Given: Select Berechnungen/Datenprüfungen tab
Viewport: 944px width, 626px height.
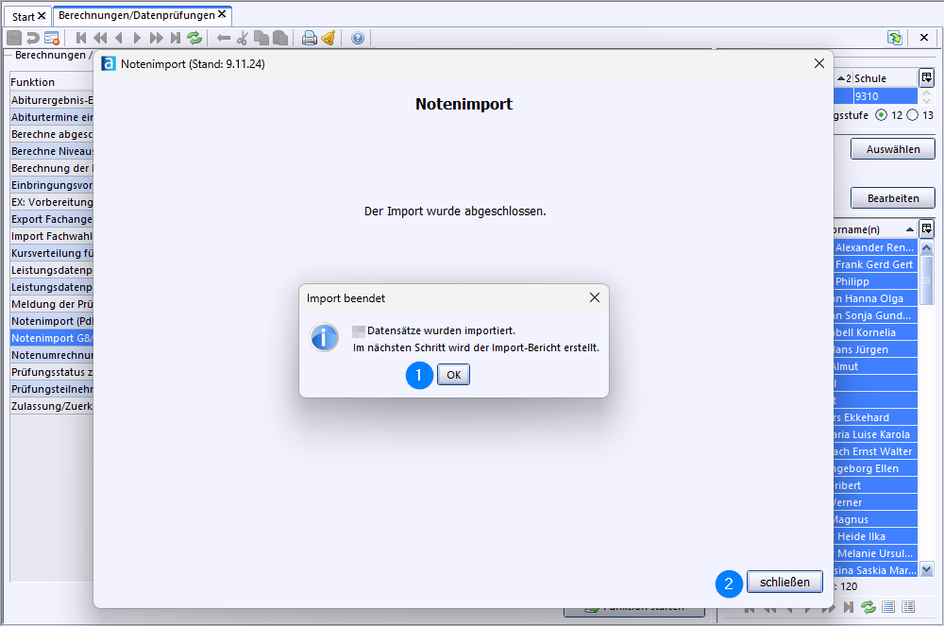Looking at the screenshot, I should pyautogui.click(x=137, y=15).
